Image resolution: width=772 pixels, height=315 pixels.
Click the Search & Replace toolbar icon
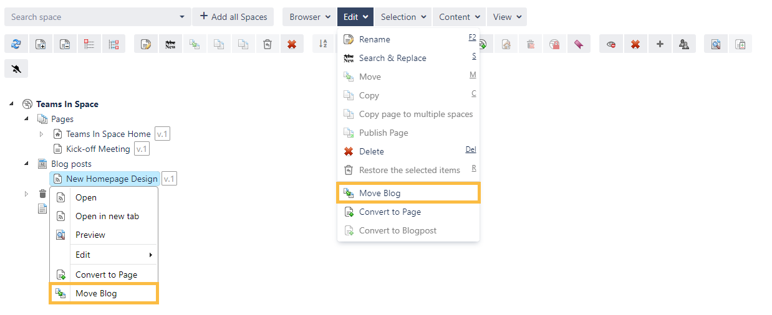pos(170,44)
